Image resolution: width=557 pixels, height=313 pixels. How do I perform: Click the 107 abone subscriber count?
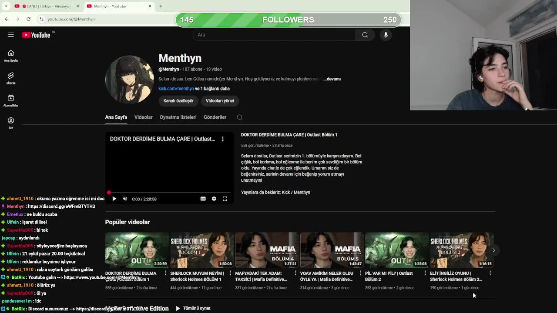coord(192,70)
